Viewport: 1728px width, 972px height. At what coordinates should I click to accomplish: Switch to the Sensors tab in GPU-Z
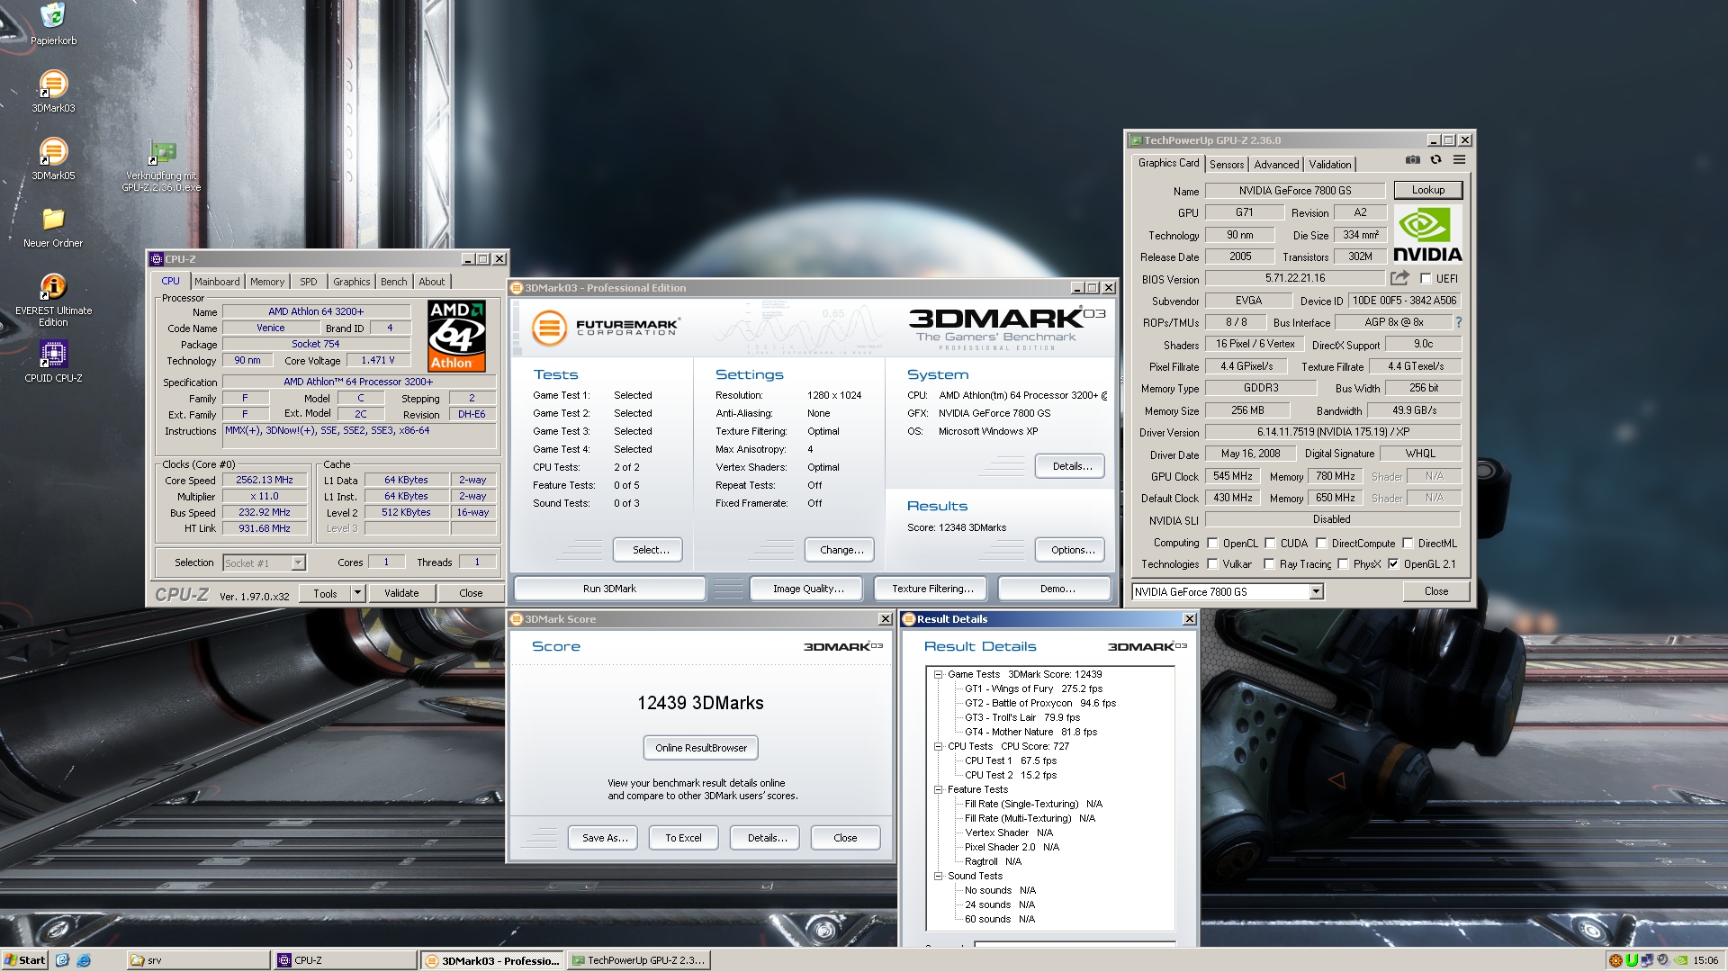pos(1227,165)
